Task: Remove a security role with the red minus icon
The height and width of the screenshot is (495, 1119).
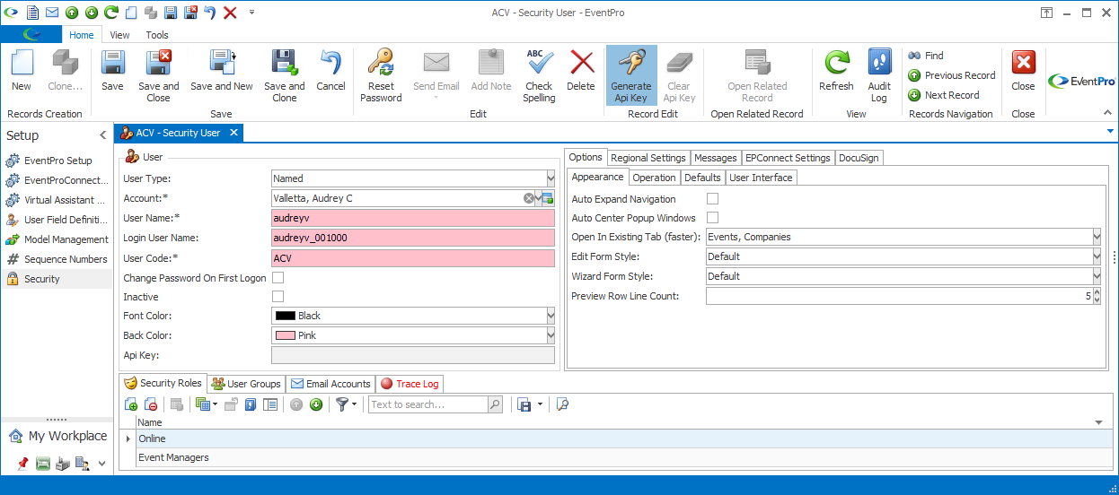Action: click(150, 404)
